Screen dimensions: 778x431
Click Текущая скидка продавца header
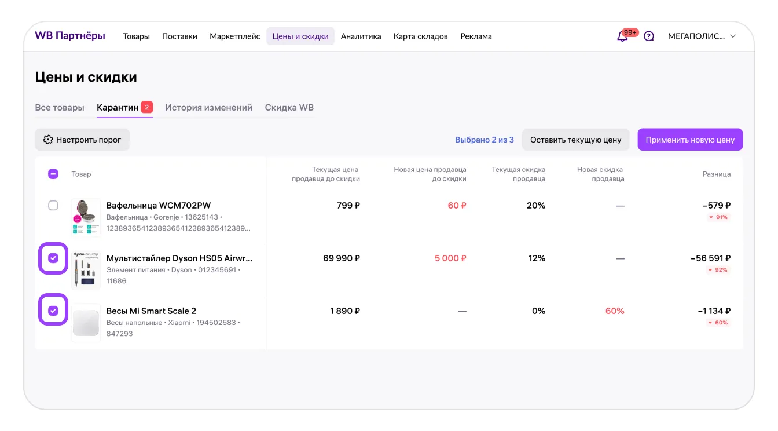click(519, 174)
